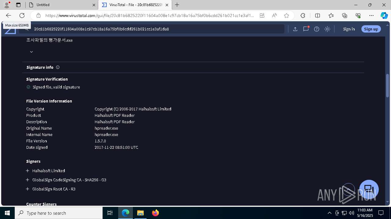The image size is (391, 219).
Task: Expand the file names chevron
Action: pyautogui.click(x=31, y=52)
